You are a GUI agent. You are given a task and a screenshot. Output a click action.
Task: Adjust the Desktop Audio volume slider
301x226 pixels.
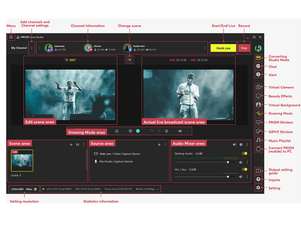pos(205,162)
